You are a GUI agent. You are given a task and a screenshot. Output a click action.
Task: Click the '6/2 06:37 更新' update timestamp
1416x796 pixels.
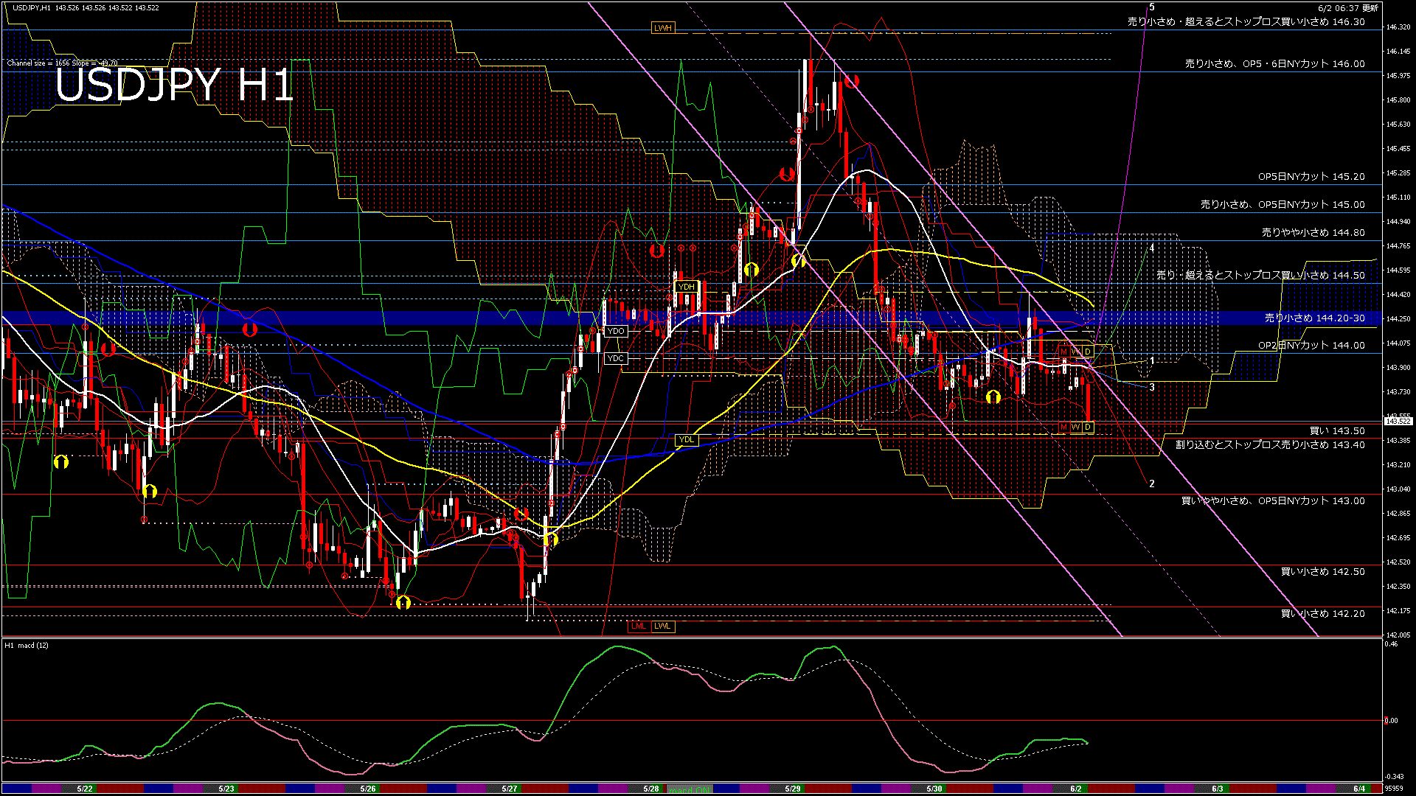1348,8
